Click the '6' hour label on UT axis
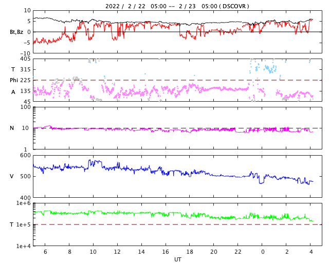This screenshot has width=329, height=263. pyautogui.click(x=45, y=252)
